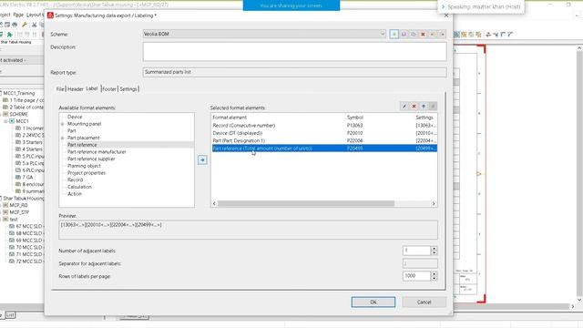Click the left scroll arrow of selected elements list

click(214, 204)
